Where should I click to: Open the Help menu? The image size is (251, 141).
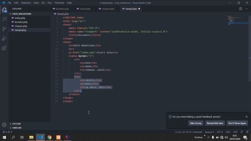click(x=69, y=3)
